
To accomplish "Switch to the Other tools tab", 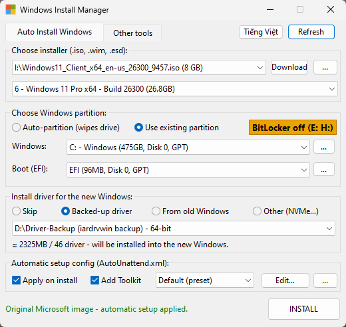I will 132,33.
